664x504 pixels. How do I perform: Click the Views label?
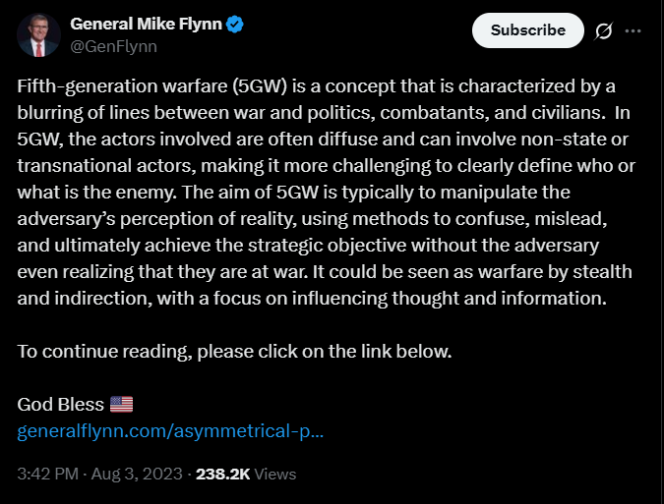click(275, 474)
